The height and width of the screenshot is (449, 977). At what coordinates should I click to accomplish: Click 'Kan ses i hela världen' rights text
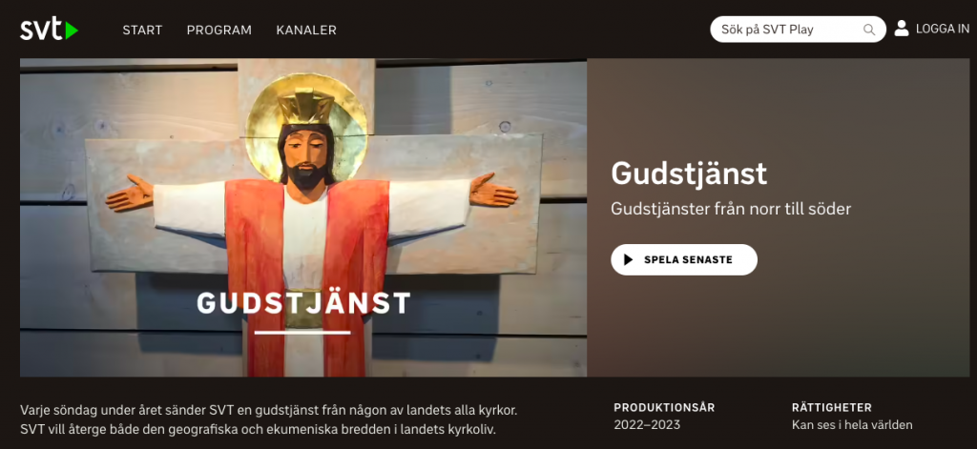(852, 425)
